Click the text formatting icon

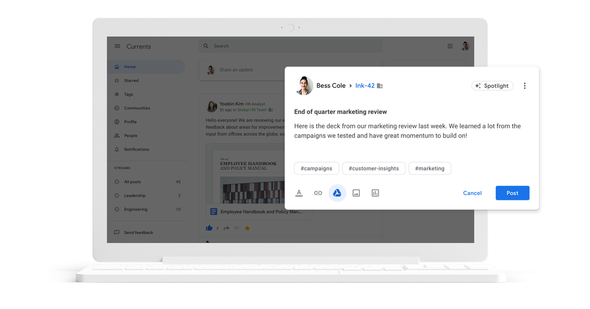(299, 193)
